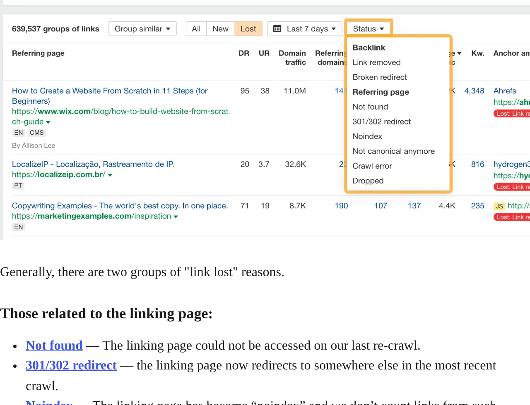Toggle the Status dropdown

coord(369,29)
